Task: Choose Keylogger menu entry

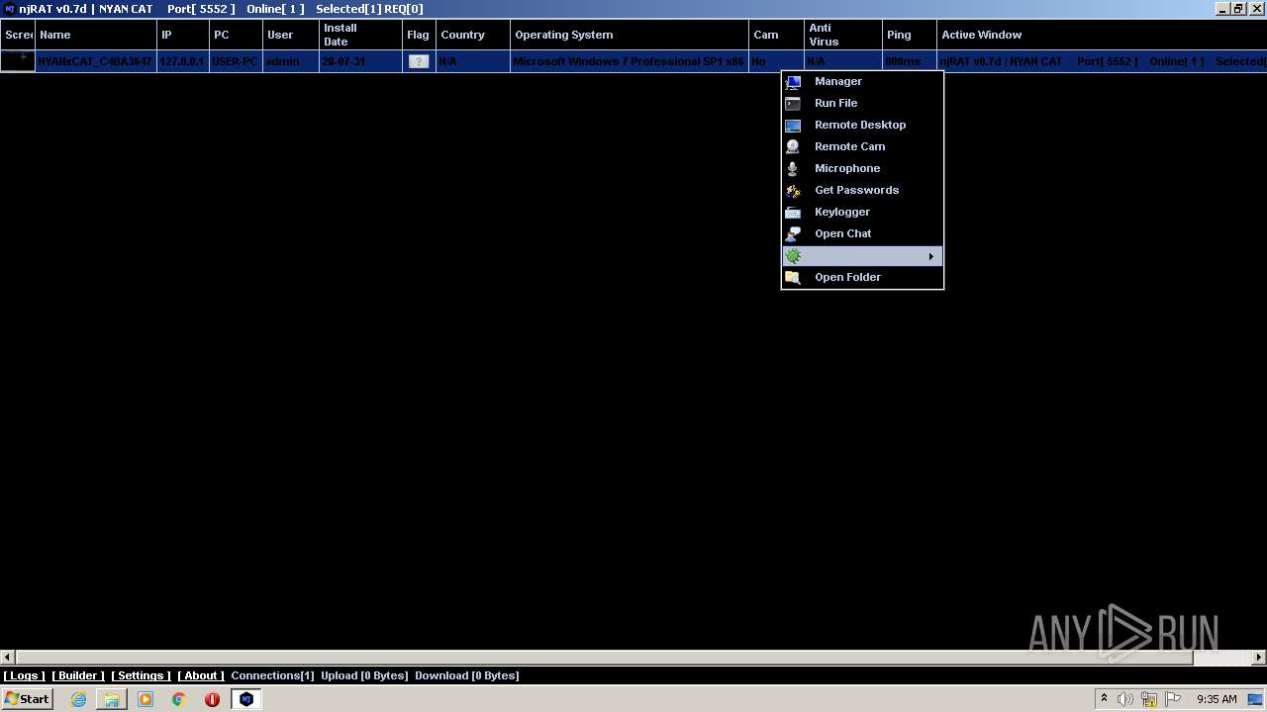Action: pos(842,213)
